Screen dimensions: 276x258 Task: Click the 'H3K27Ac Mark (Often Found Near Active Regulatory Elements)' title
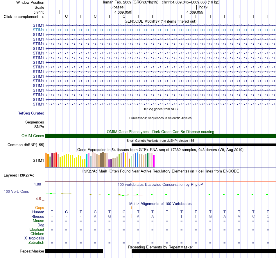coord(160,171)
